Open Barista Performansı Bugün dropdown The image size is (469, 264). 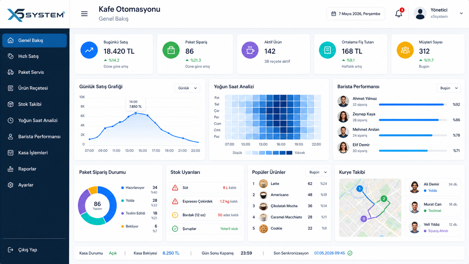click(449, 88)
